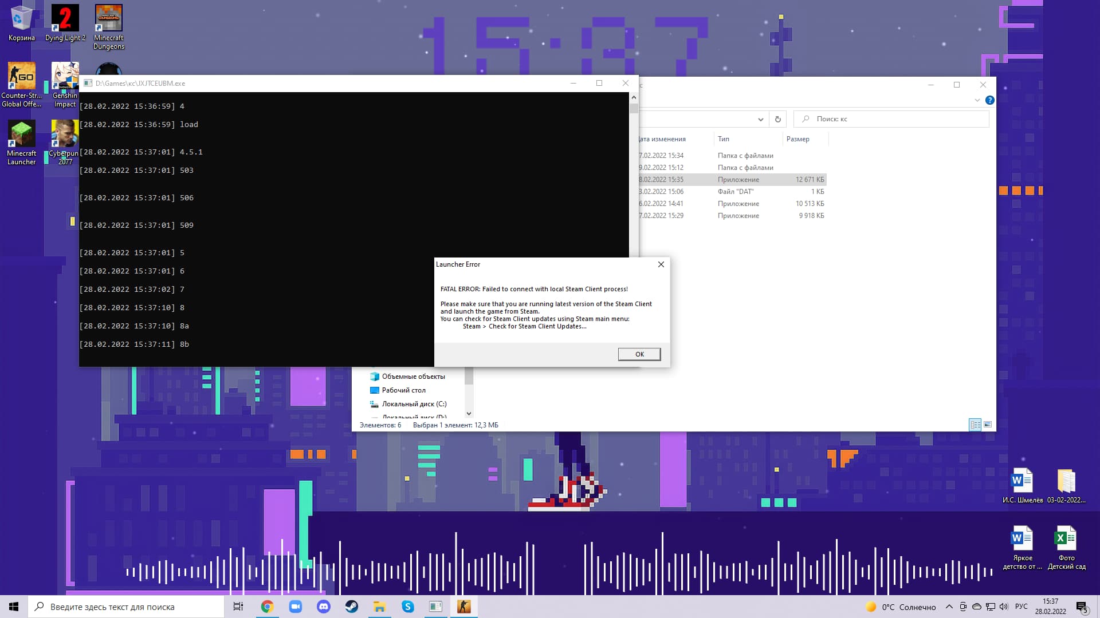Open the Яркое детство Word document icon
The width and height of the screenshot is (1100, 618).
[x=1023, y=548]
